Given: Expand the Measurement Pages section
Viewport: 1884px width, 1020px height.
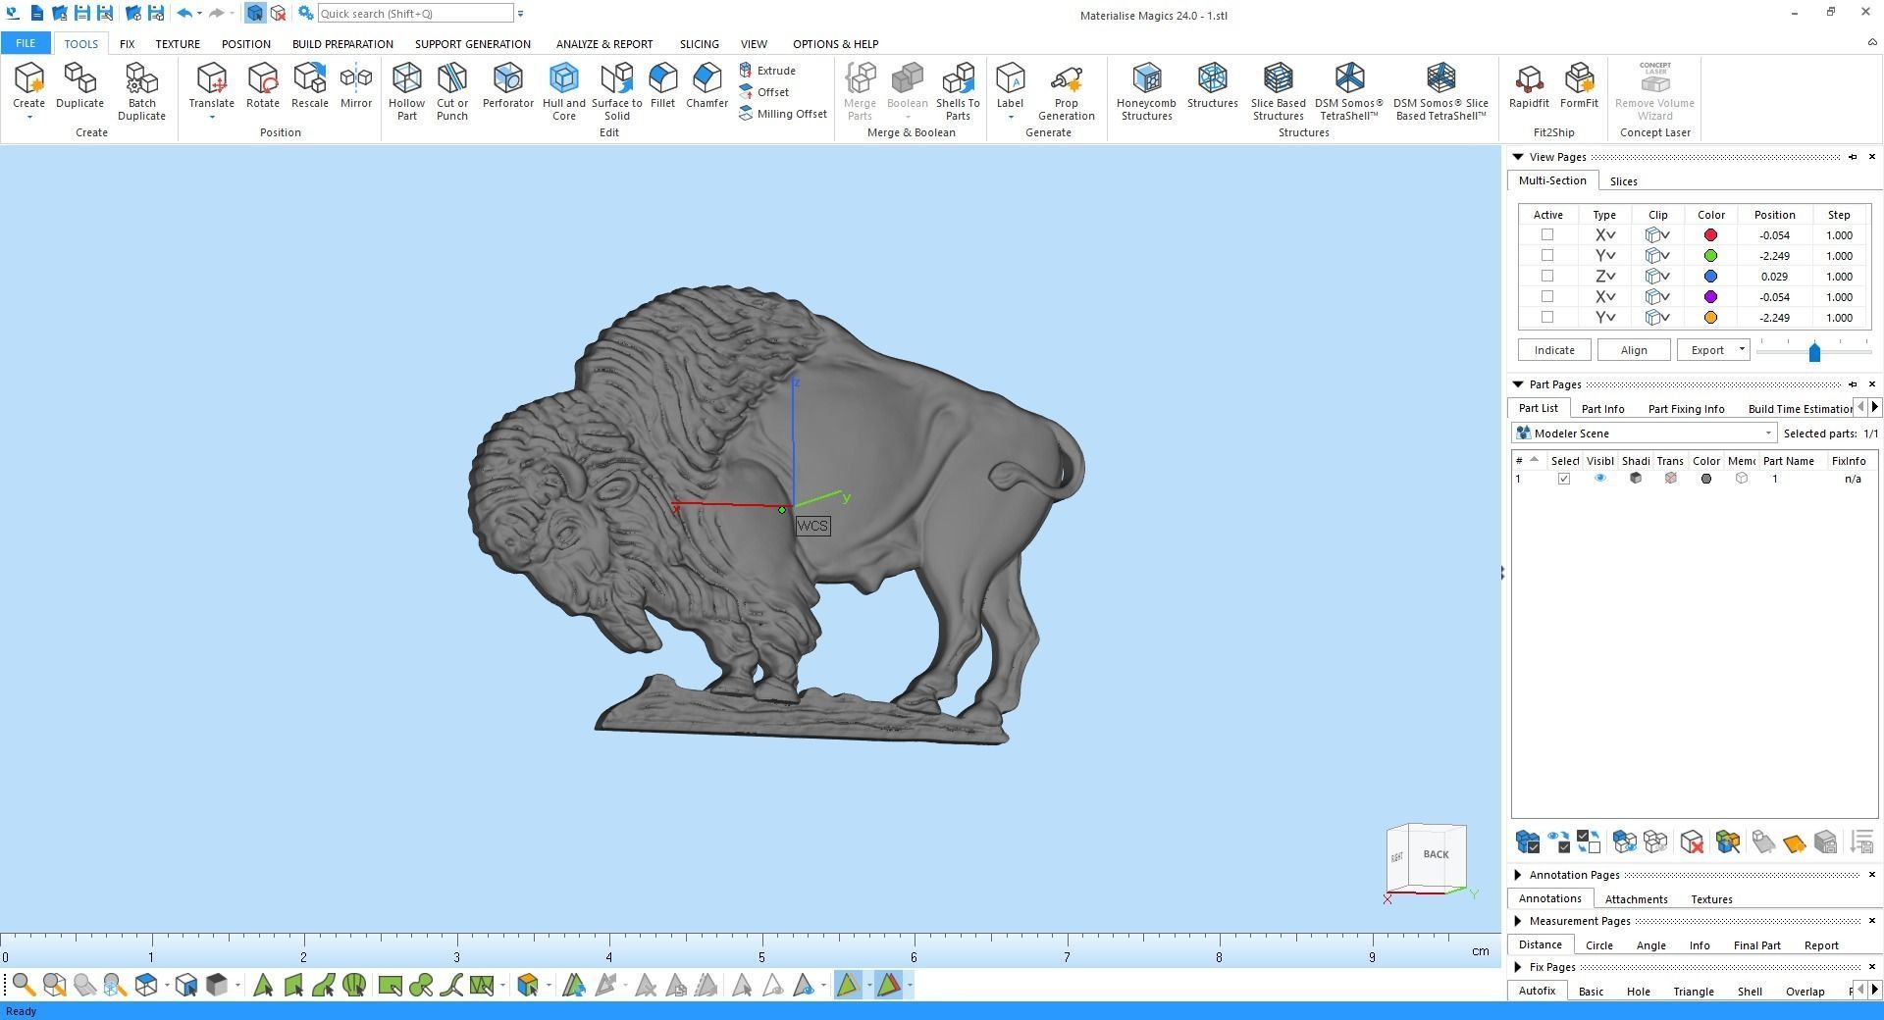Looking at the screenshot, I should click(x=1517, y=921).
